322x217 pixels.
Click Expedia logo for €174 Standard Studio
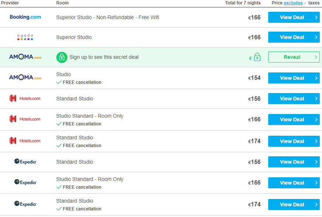(x=25, y=204)
